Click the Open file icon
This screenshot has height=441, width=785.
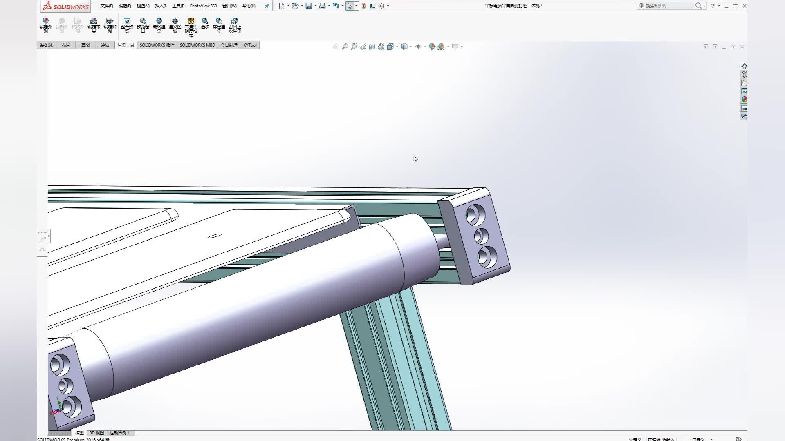click(x=295, y=6)
